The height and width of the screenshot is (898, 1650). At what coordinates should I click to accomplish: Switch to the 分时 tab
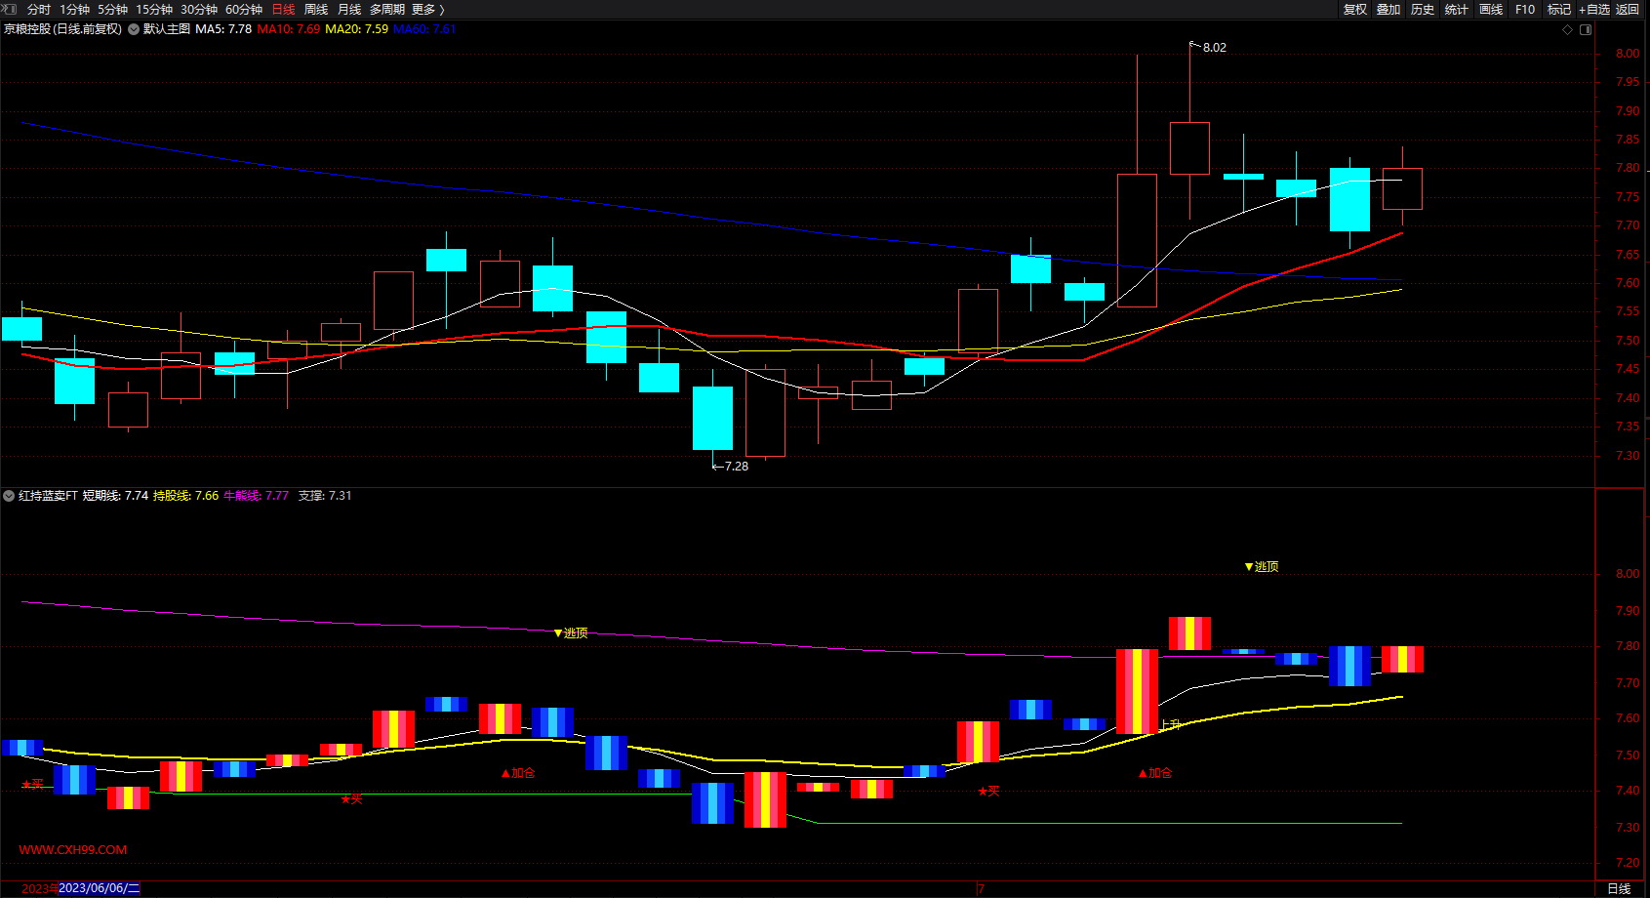pyautogui.click(x=39, y=9)
